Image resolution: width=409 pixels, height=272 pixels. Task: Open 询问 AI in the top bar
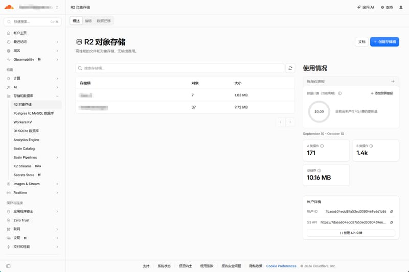coord(366,7)
